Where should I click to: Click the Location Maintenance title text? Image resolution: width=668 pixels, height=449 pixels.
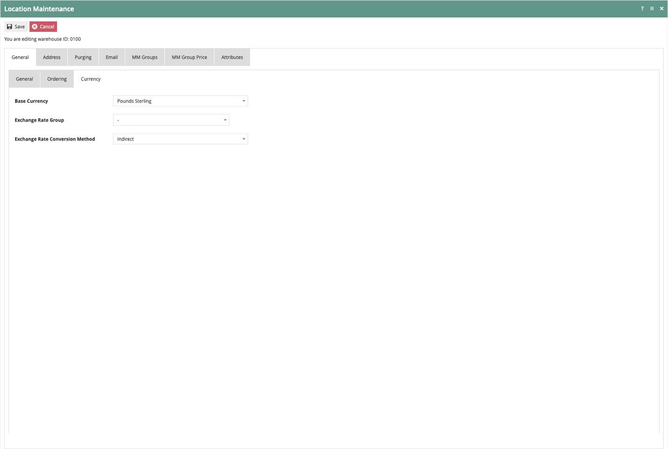[x=39, y=9]
